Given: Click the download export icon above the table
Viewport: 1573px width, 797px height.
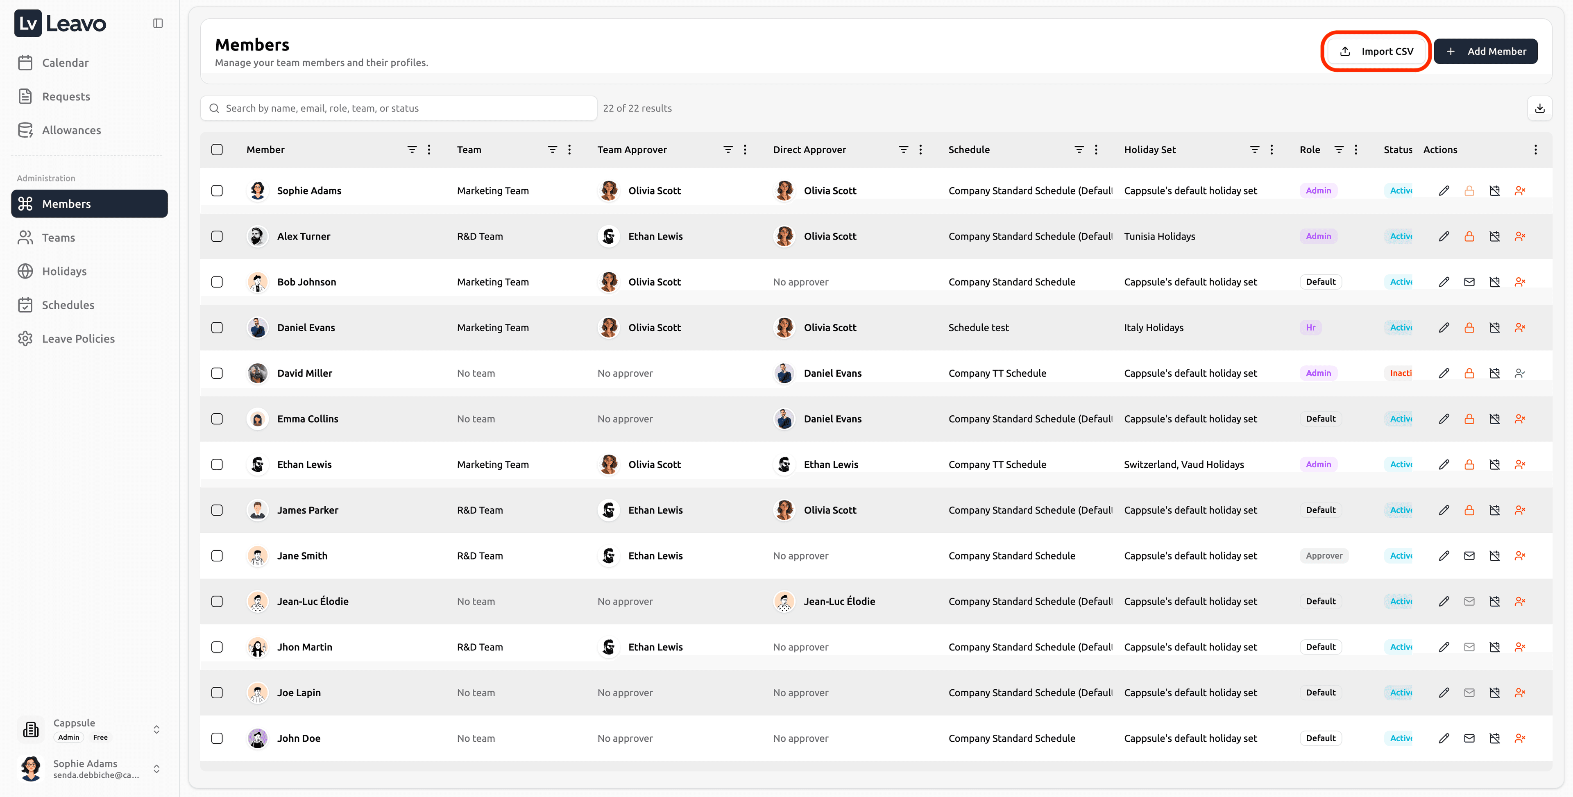Looking at the screenshot, I should coord(1539,108).
